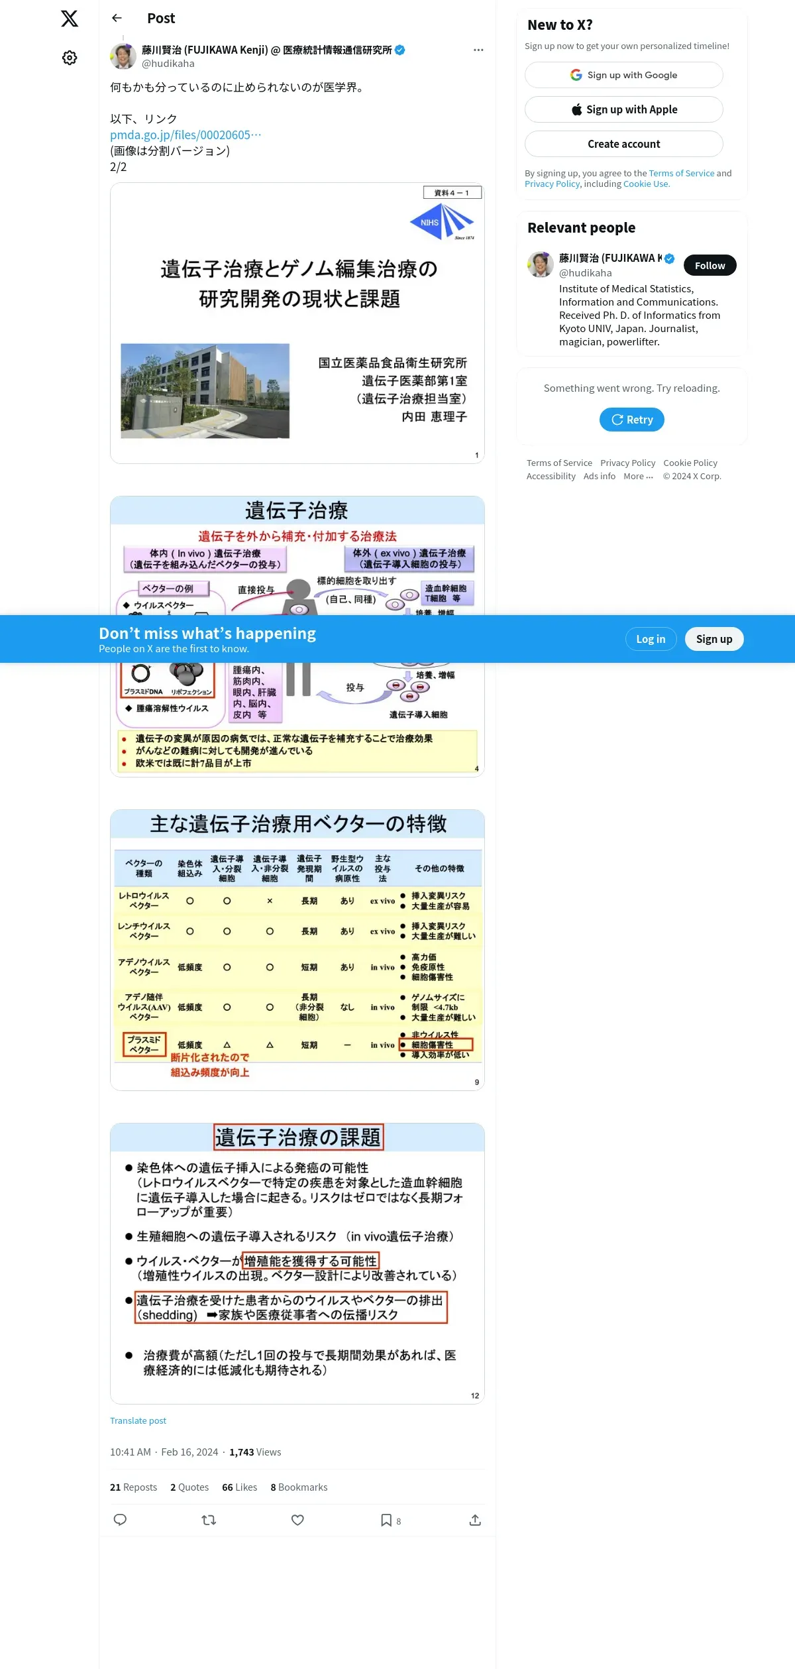Bookmark the post with the bookmark icon
795x1669 pixels.
(x=386, y=1521)
